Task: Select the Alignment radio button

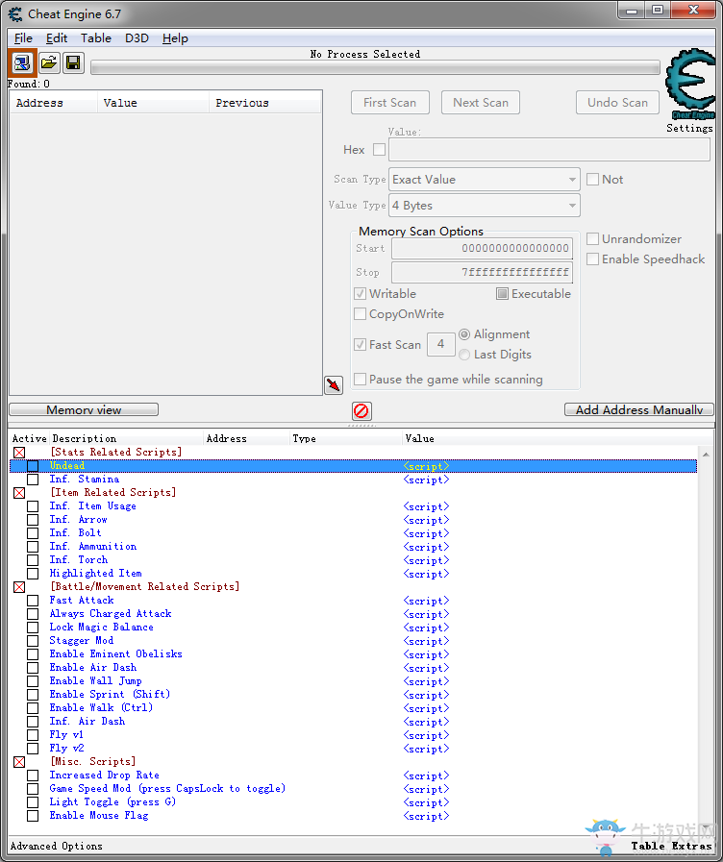Action: coord(464,334)
